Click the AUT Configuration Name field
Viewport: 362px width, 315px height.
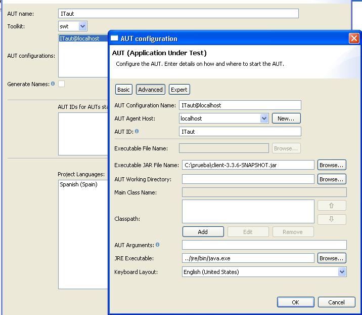(240, 105)
